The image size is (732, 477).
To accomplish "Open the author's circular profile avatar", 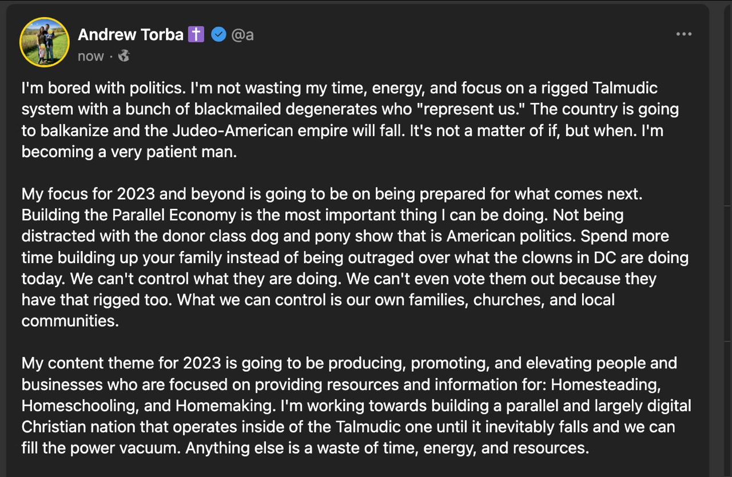I will 45,42.
